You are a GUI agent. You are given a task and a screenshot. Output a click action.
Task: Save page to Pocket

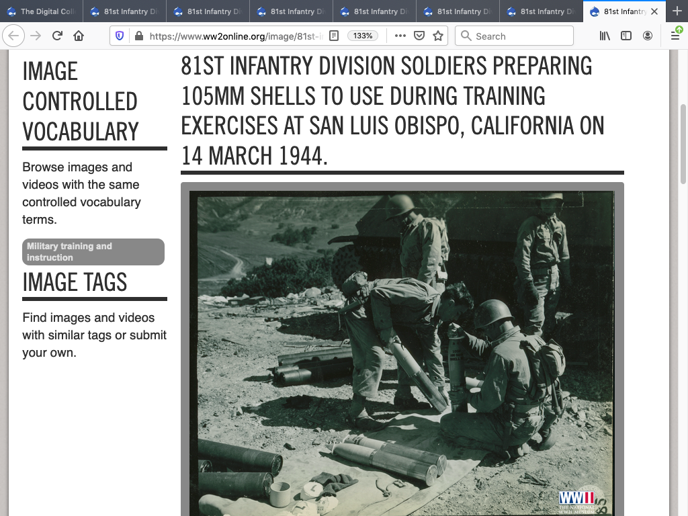pos(419,36)
